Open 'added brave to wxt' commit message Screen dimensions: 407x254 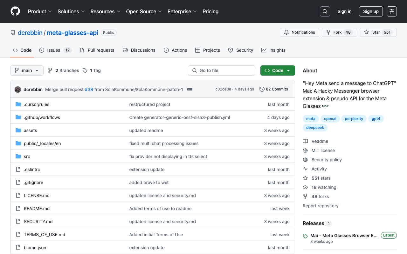(x=149, y=183)
